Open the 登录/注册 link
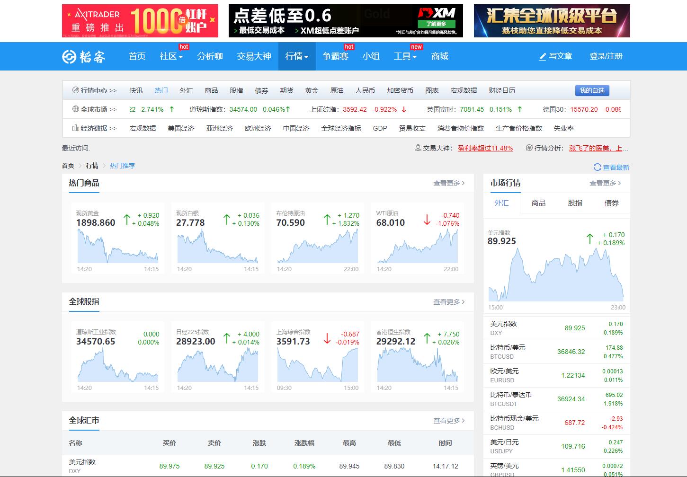Viewport: 687px width, 477px height. pyautogui.click(x=606, y=56)
